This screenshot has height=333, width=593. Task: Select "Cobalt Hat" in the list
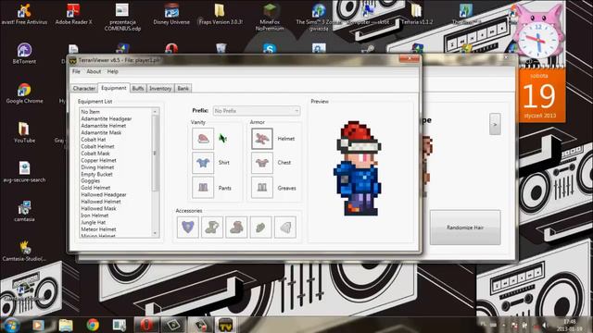pos(93,140)
